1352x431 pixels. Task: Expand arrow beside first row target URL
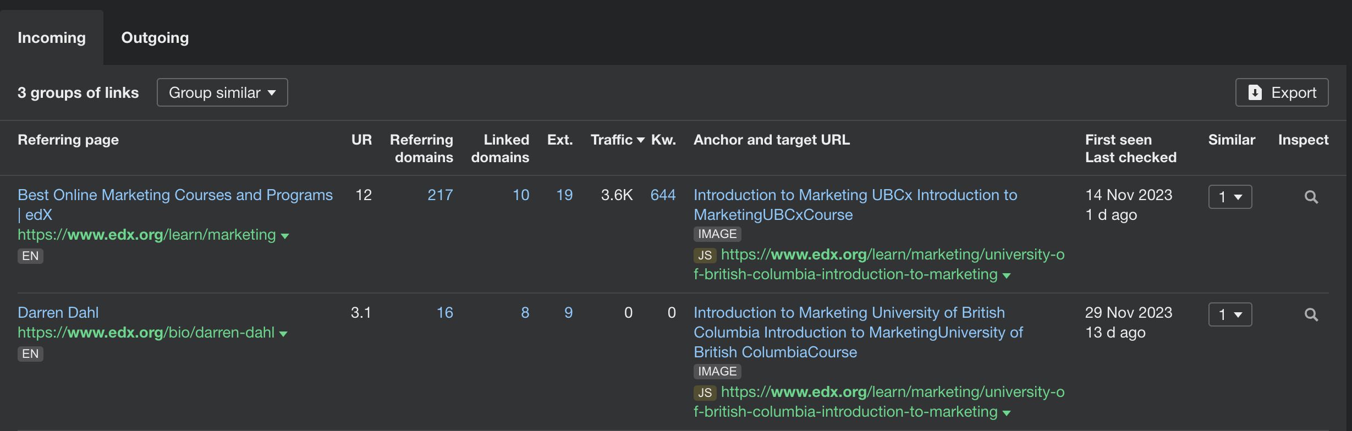coord(1007,275)
